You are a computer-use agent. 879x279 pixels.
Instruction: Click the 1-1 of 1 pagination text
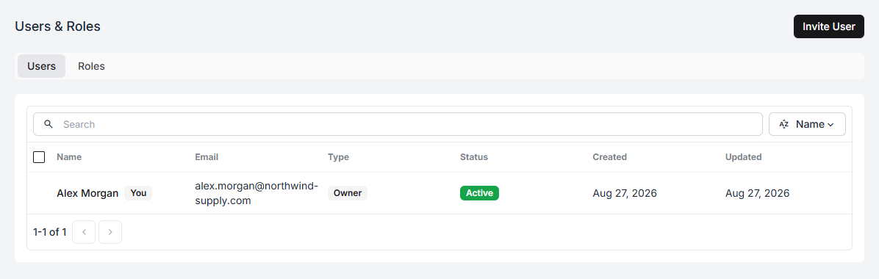[50, 232]
